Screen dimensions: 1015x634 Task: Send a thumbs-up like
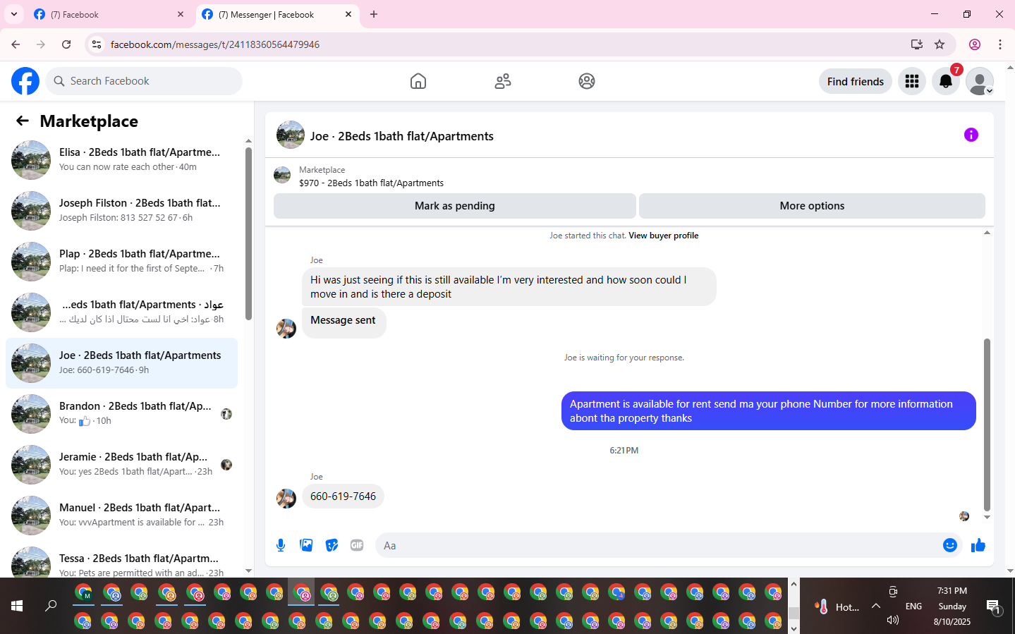tap(978, 545)
